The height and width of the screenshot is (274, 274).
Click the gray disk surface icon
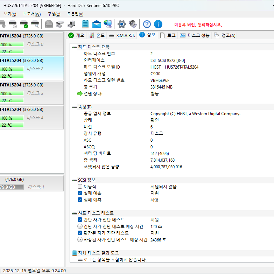[x=49, y=24]
